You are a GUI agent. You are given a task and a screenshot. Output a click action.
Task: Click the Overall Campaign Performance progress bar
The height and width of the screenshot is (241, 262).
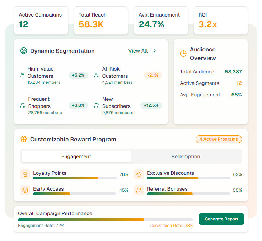[x=106, y=219]
